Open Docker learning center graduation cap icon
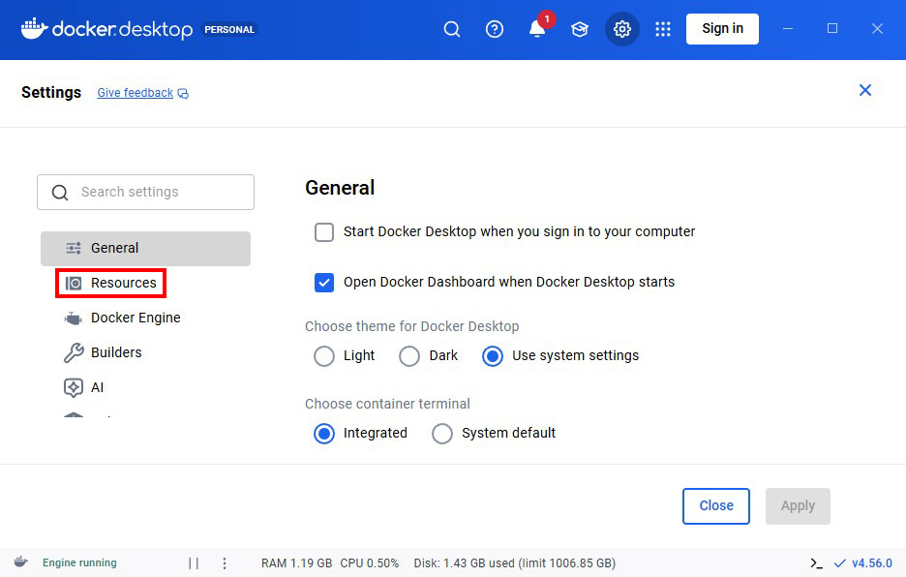This screenshot has width=906, height=577. point(579,29)
